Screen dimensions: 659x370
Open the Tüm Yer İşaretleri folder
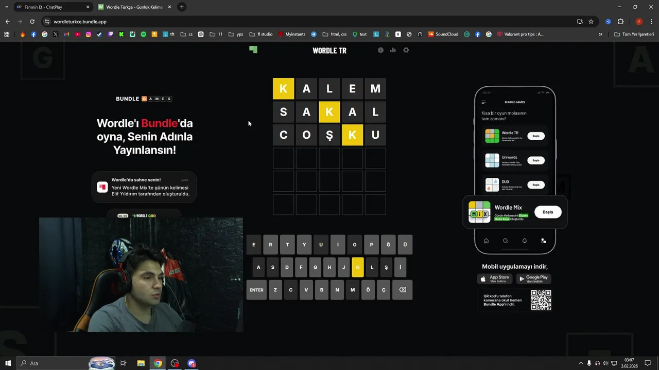pos(634,34)
